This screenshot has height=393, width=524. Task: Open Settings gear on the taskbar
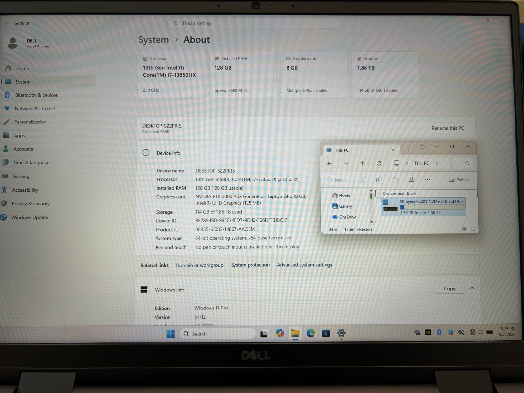pos(341,333)
